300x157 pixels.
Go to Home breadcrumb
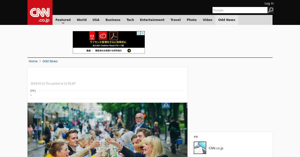[x=33, y=61]
